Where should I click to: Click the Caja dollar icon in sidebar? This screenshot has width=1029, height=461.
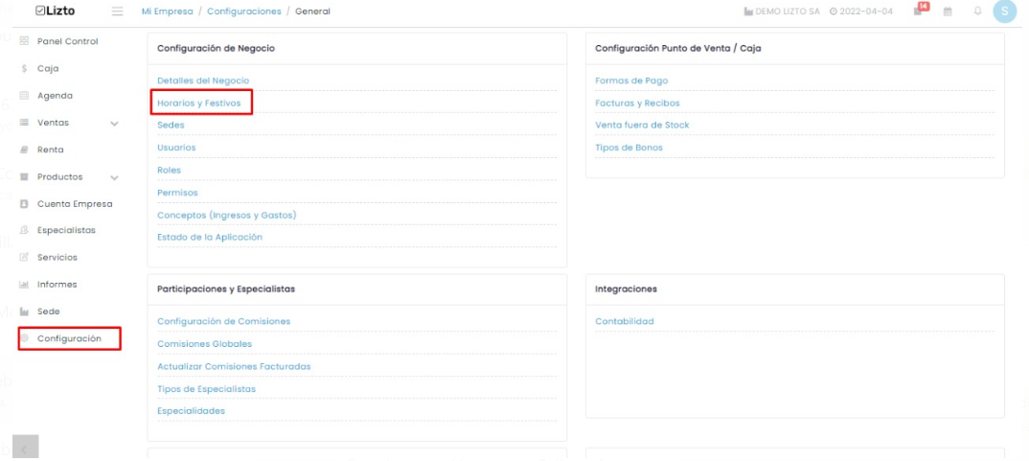24,68
